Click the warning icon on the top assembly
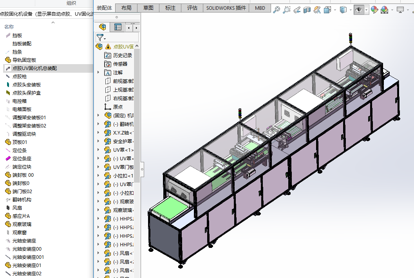 [x=108, y=47]
